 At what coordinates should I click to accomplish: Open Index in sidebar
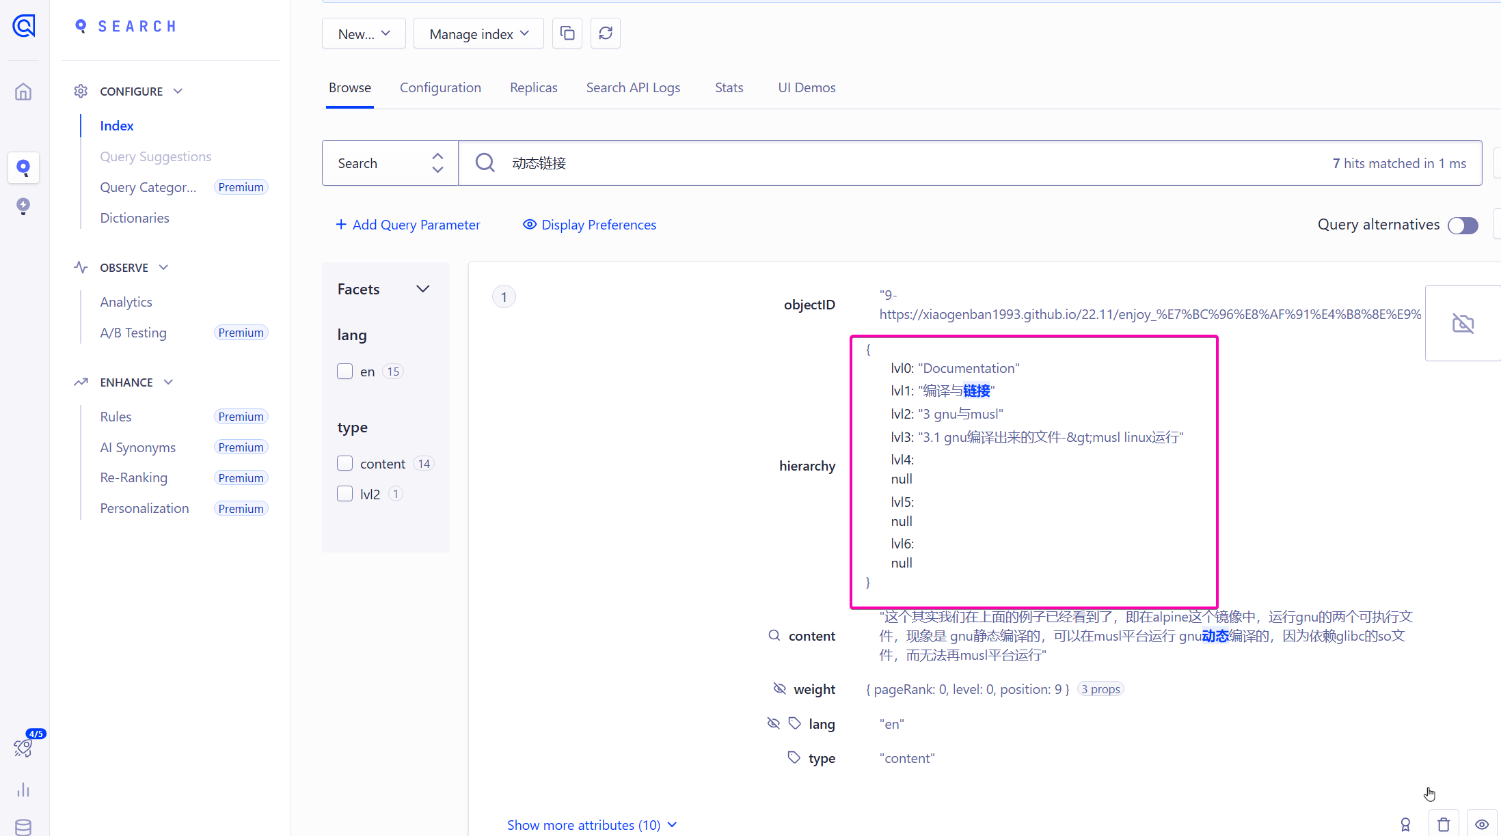(117, 126)
